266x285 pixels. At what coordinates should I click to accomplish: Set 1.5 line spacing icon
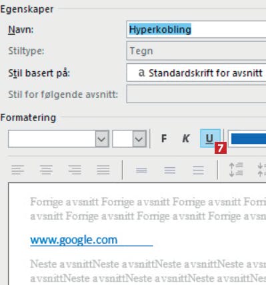click(170, 170)
